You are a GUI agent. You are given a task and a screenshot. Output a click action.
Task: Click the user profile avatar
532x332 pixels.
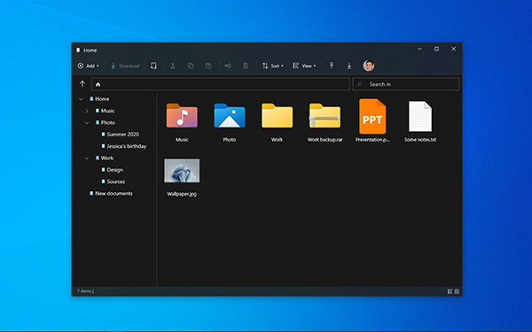(x=369, y=66)
